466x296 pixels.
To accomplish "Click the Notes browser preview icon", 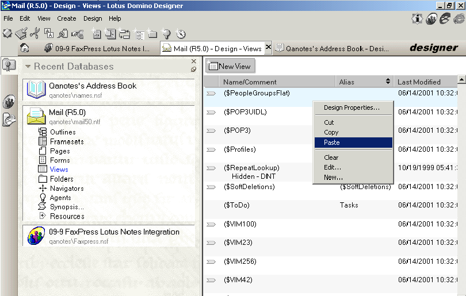I will [x=445, y=19].
